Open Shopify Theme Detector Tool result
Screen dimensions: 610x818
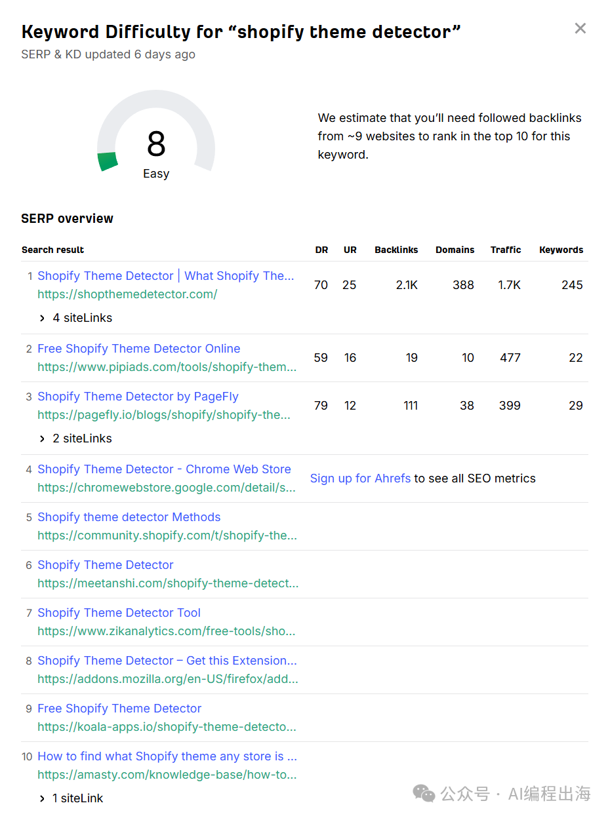coord(119,613)
